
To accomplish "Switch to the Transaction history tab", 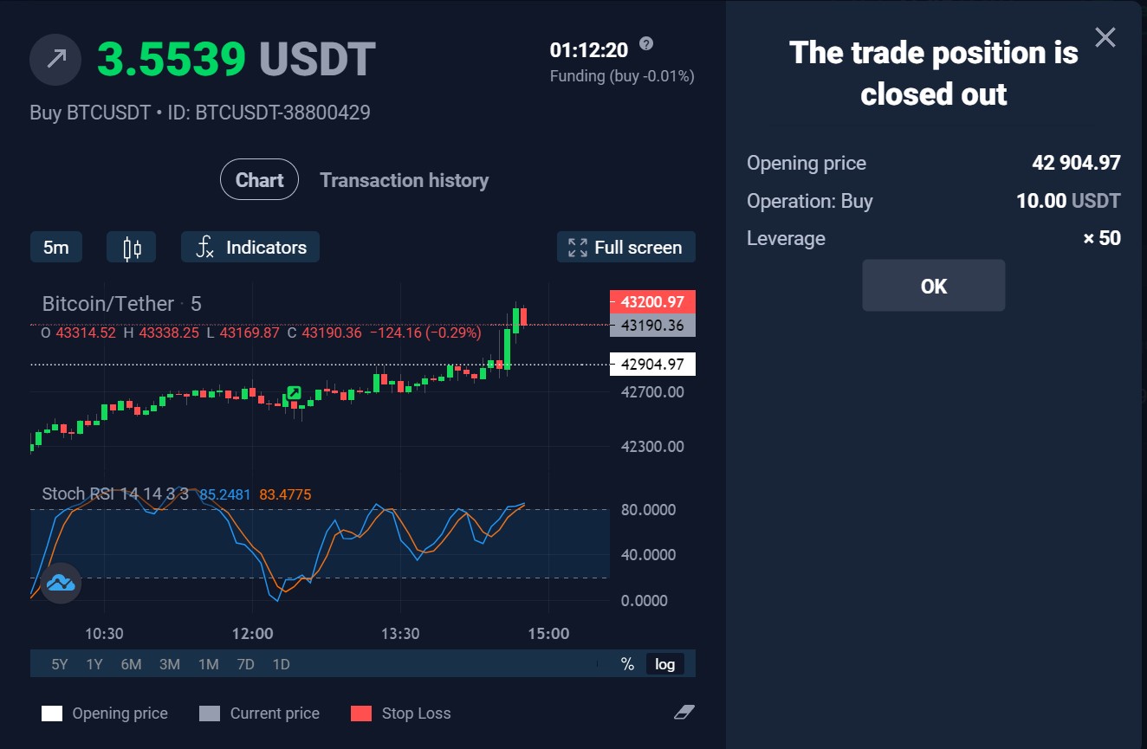I will [x=404, y=180].
